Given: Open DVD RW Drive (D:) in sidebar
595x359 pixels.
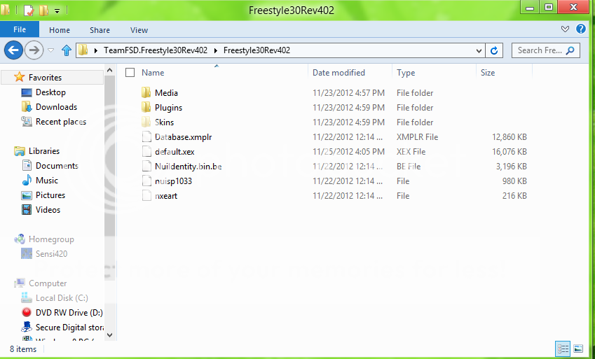Looking at the screenshot, I should tap(69, 312).
